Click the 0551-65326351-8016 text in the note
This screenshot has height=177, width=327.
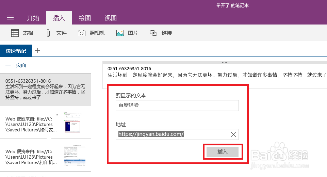coord(129,69)
